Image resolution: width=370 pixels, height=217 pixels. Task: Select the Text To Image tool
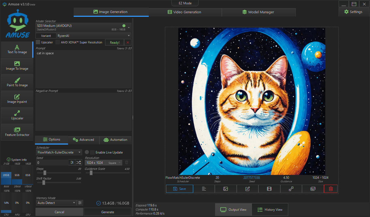point(17,50)
